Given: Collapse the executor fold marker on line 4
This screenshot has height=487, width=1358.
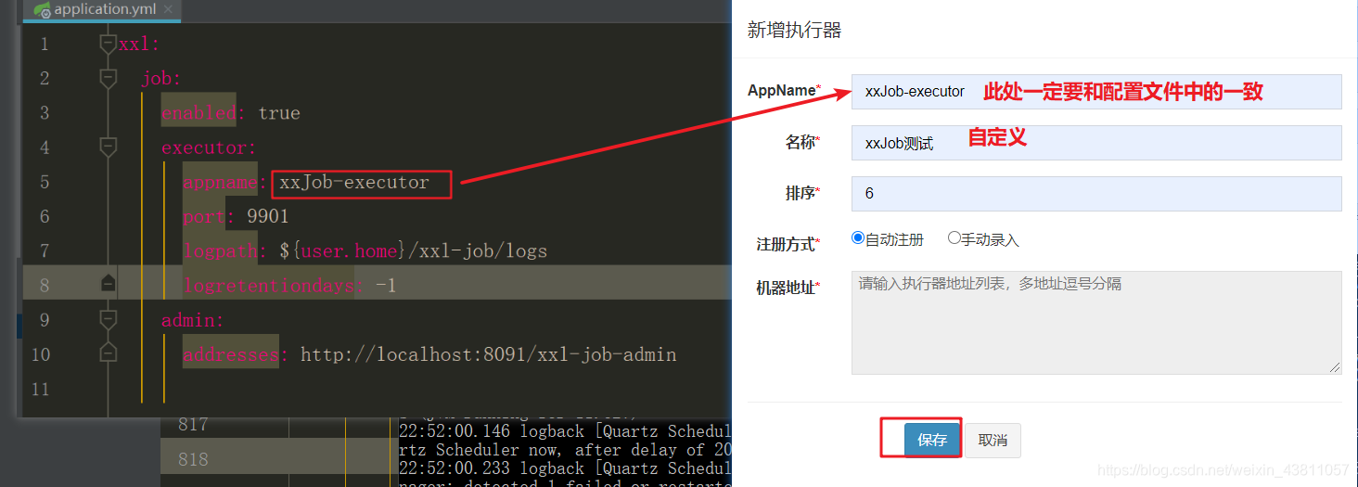Looking at the screenshot, I should pyautogui.click(x=109, y=147).
